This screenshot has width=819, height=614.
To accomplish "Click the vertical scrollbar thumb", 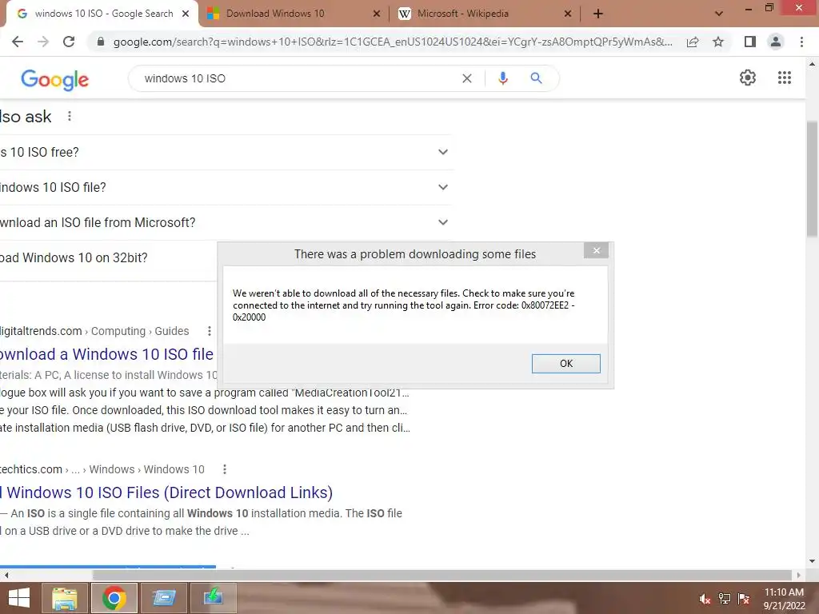I will [813, 178].
